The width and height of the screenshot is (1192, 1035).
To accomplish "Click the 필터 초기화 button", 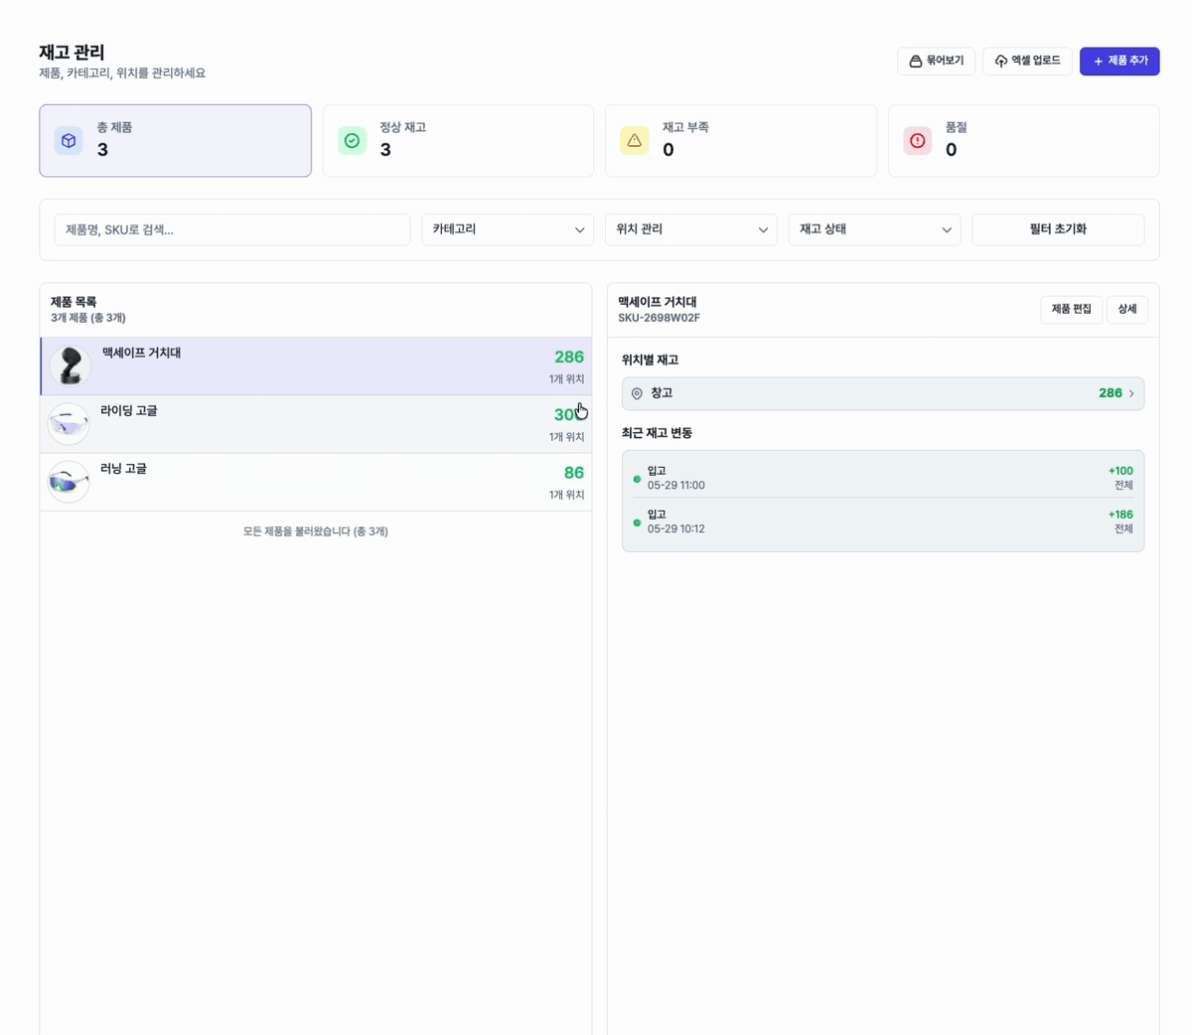I will [x=1058, y=229].
